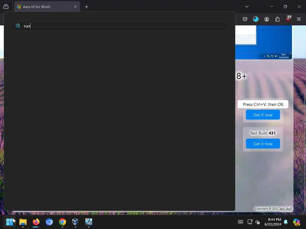Open the display network tray icon
The image size is (306, 229).
coord(250,222)
